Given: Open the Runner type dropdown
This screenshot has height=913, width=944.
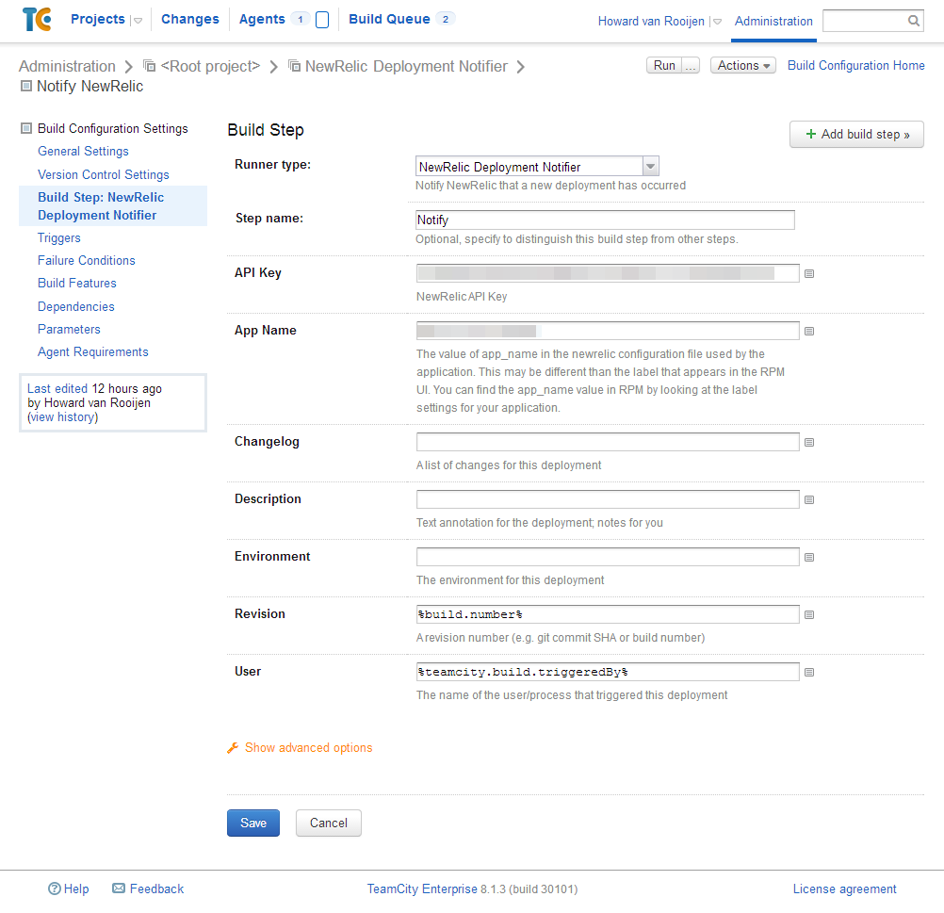Looking at the screenshot, I should click(x=537, y=166).
